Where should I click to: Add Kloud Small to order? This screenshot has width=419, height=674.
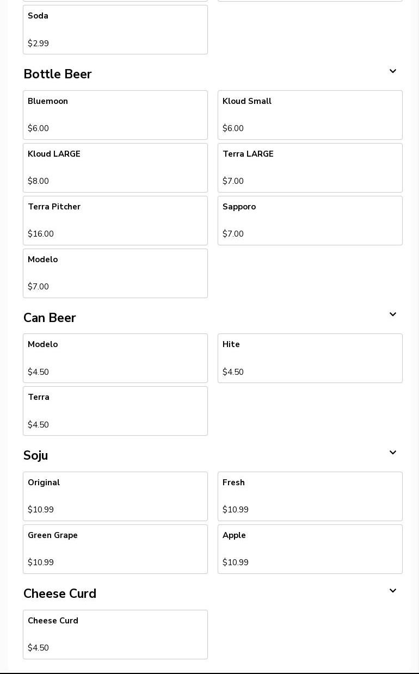310,115
